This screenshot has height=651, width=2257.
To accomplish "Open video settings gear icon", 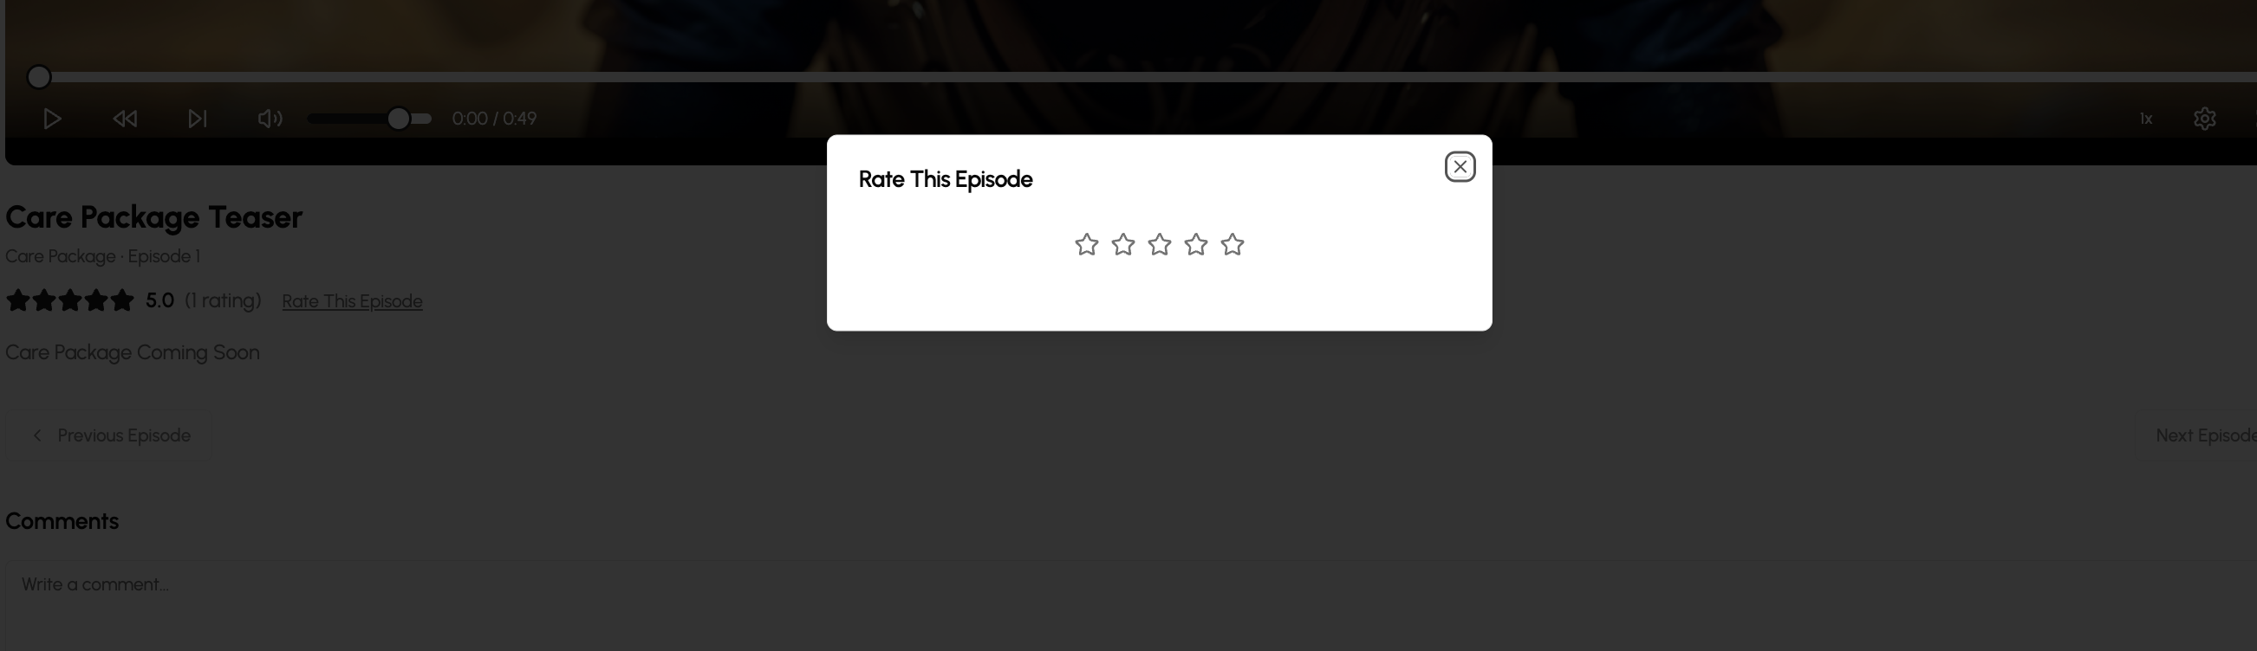I will click(2204, 118).
